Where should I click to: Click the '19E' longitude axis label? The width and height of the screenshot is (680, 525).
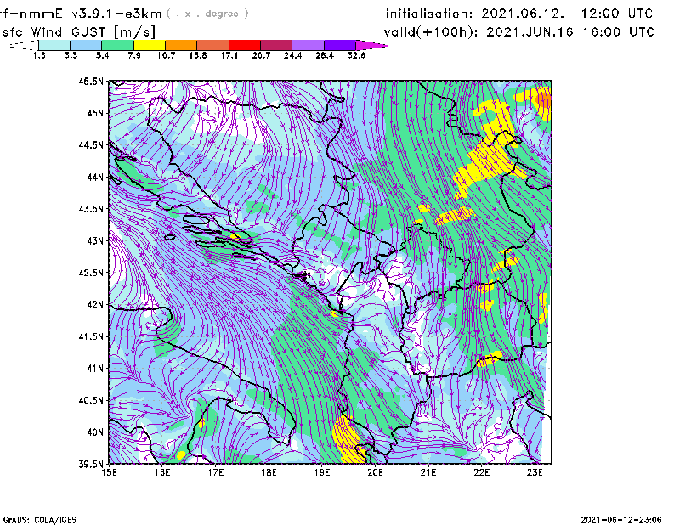point(322,472)
